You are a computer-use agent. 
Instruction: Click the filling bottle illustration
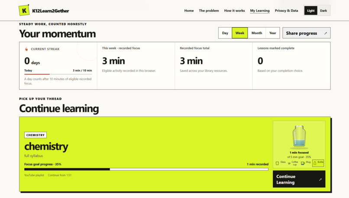(x=299, y=136)
